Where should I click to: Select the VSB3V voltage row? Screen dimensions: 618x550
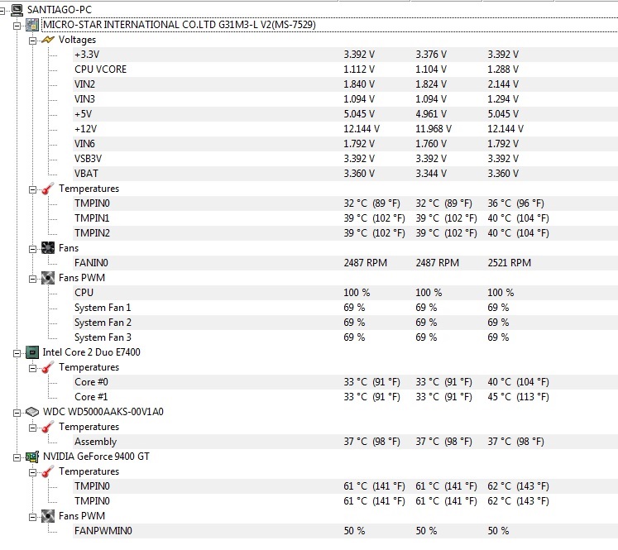pos(345,159)
